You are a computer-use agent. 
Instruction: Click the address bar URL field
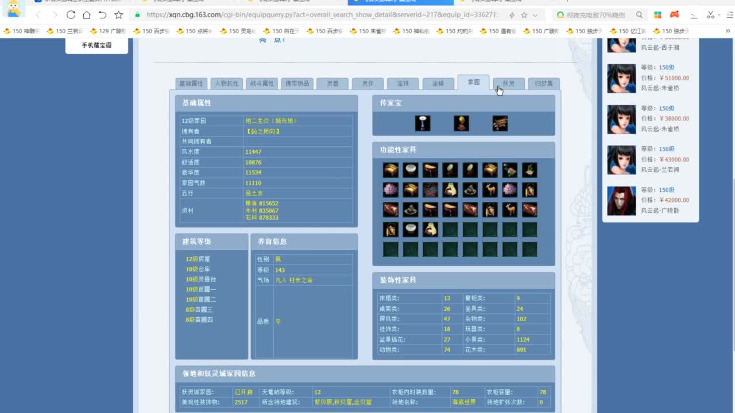click(322, 15)
